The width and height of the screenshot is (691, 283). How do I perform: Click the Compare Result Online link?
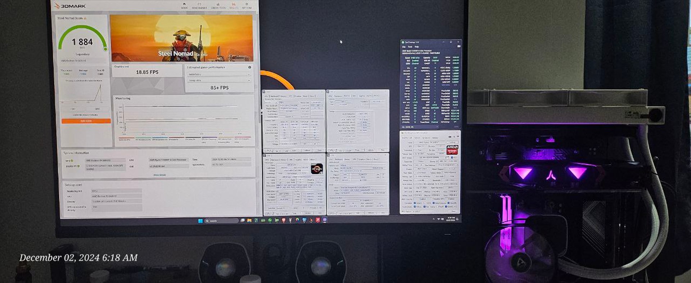85,115
